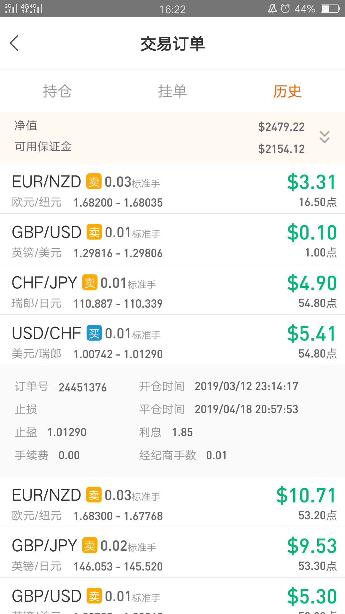Screen dimensions: 345x614
Task: Click the 净值 $2479.22 equity value
Action: (x=281, y=127)
